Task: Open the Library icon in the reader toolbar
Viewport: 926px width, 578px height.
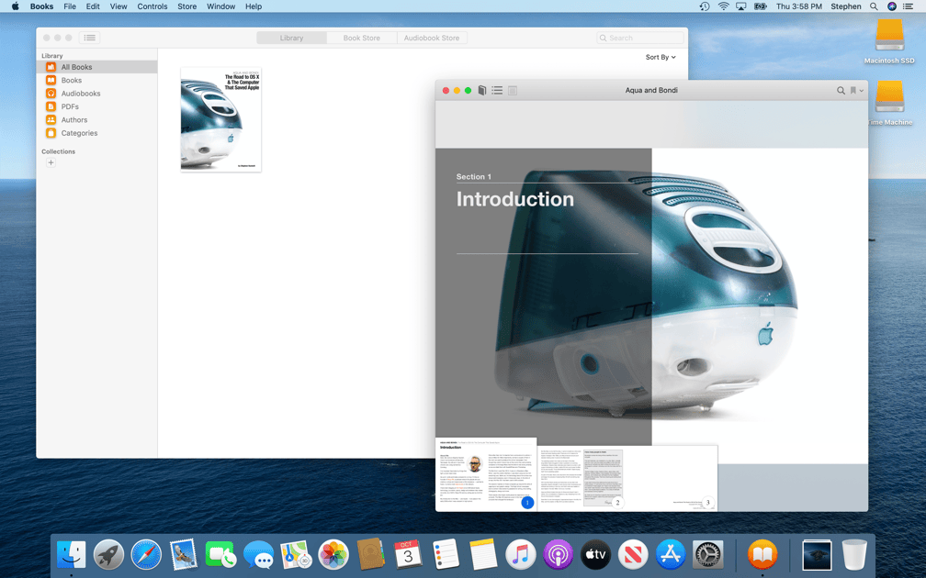Action: pos(482,90)
